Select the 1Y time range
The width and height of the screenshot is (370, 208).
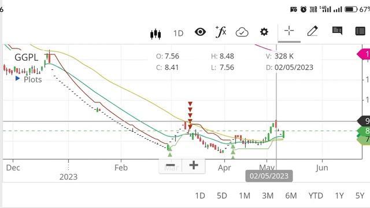pyautogui.click(x=339, y=196)
